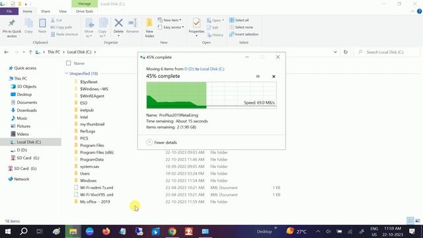Select the Program Files (x86) folder

[x=96, y=152]
